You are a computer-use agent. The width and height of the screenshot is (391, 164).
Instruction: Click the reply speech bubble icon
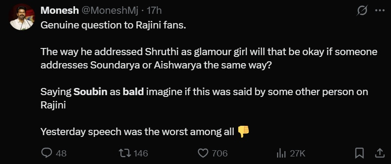point(46,153)
